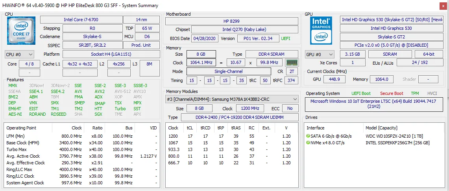This screenshot has height=191, width=449.
Task: Click the HP 8299 motherboard field
Action: point(232,21)
